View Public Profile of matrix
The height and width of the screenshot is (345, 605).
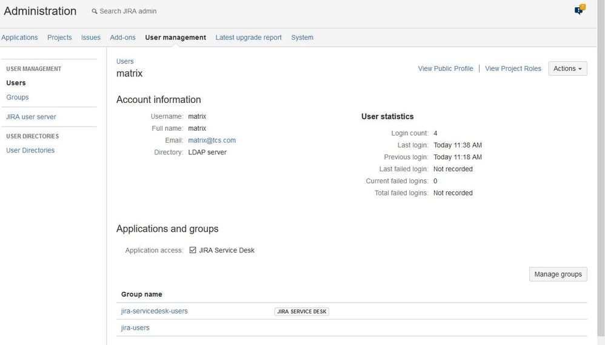tap(445, 68)
